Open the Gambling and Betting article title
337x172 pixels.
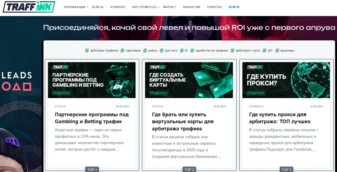coord(92,118)
